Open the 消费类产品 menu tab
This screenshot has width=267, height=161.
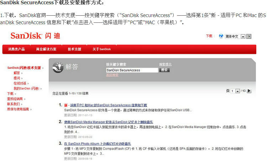16,49
